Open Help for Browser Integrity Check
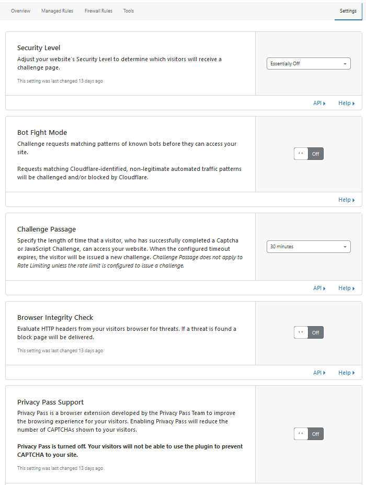 click(346, 373)
